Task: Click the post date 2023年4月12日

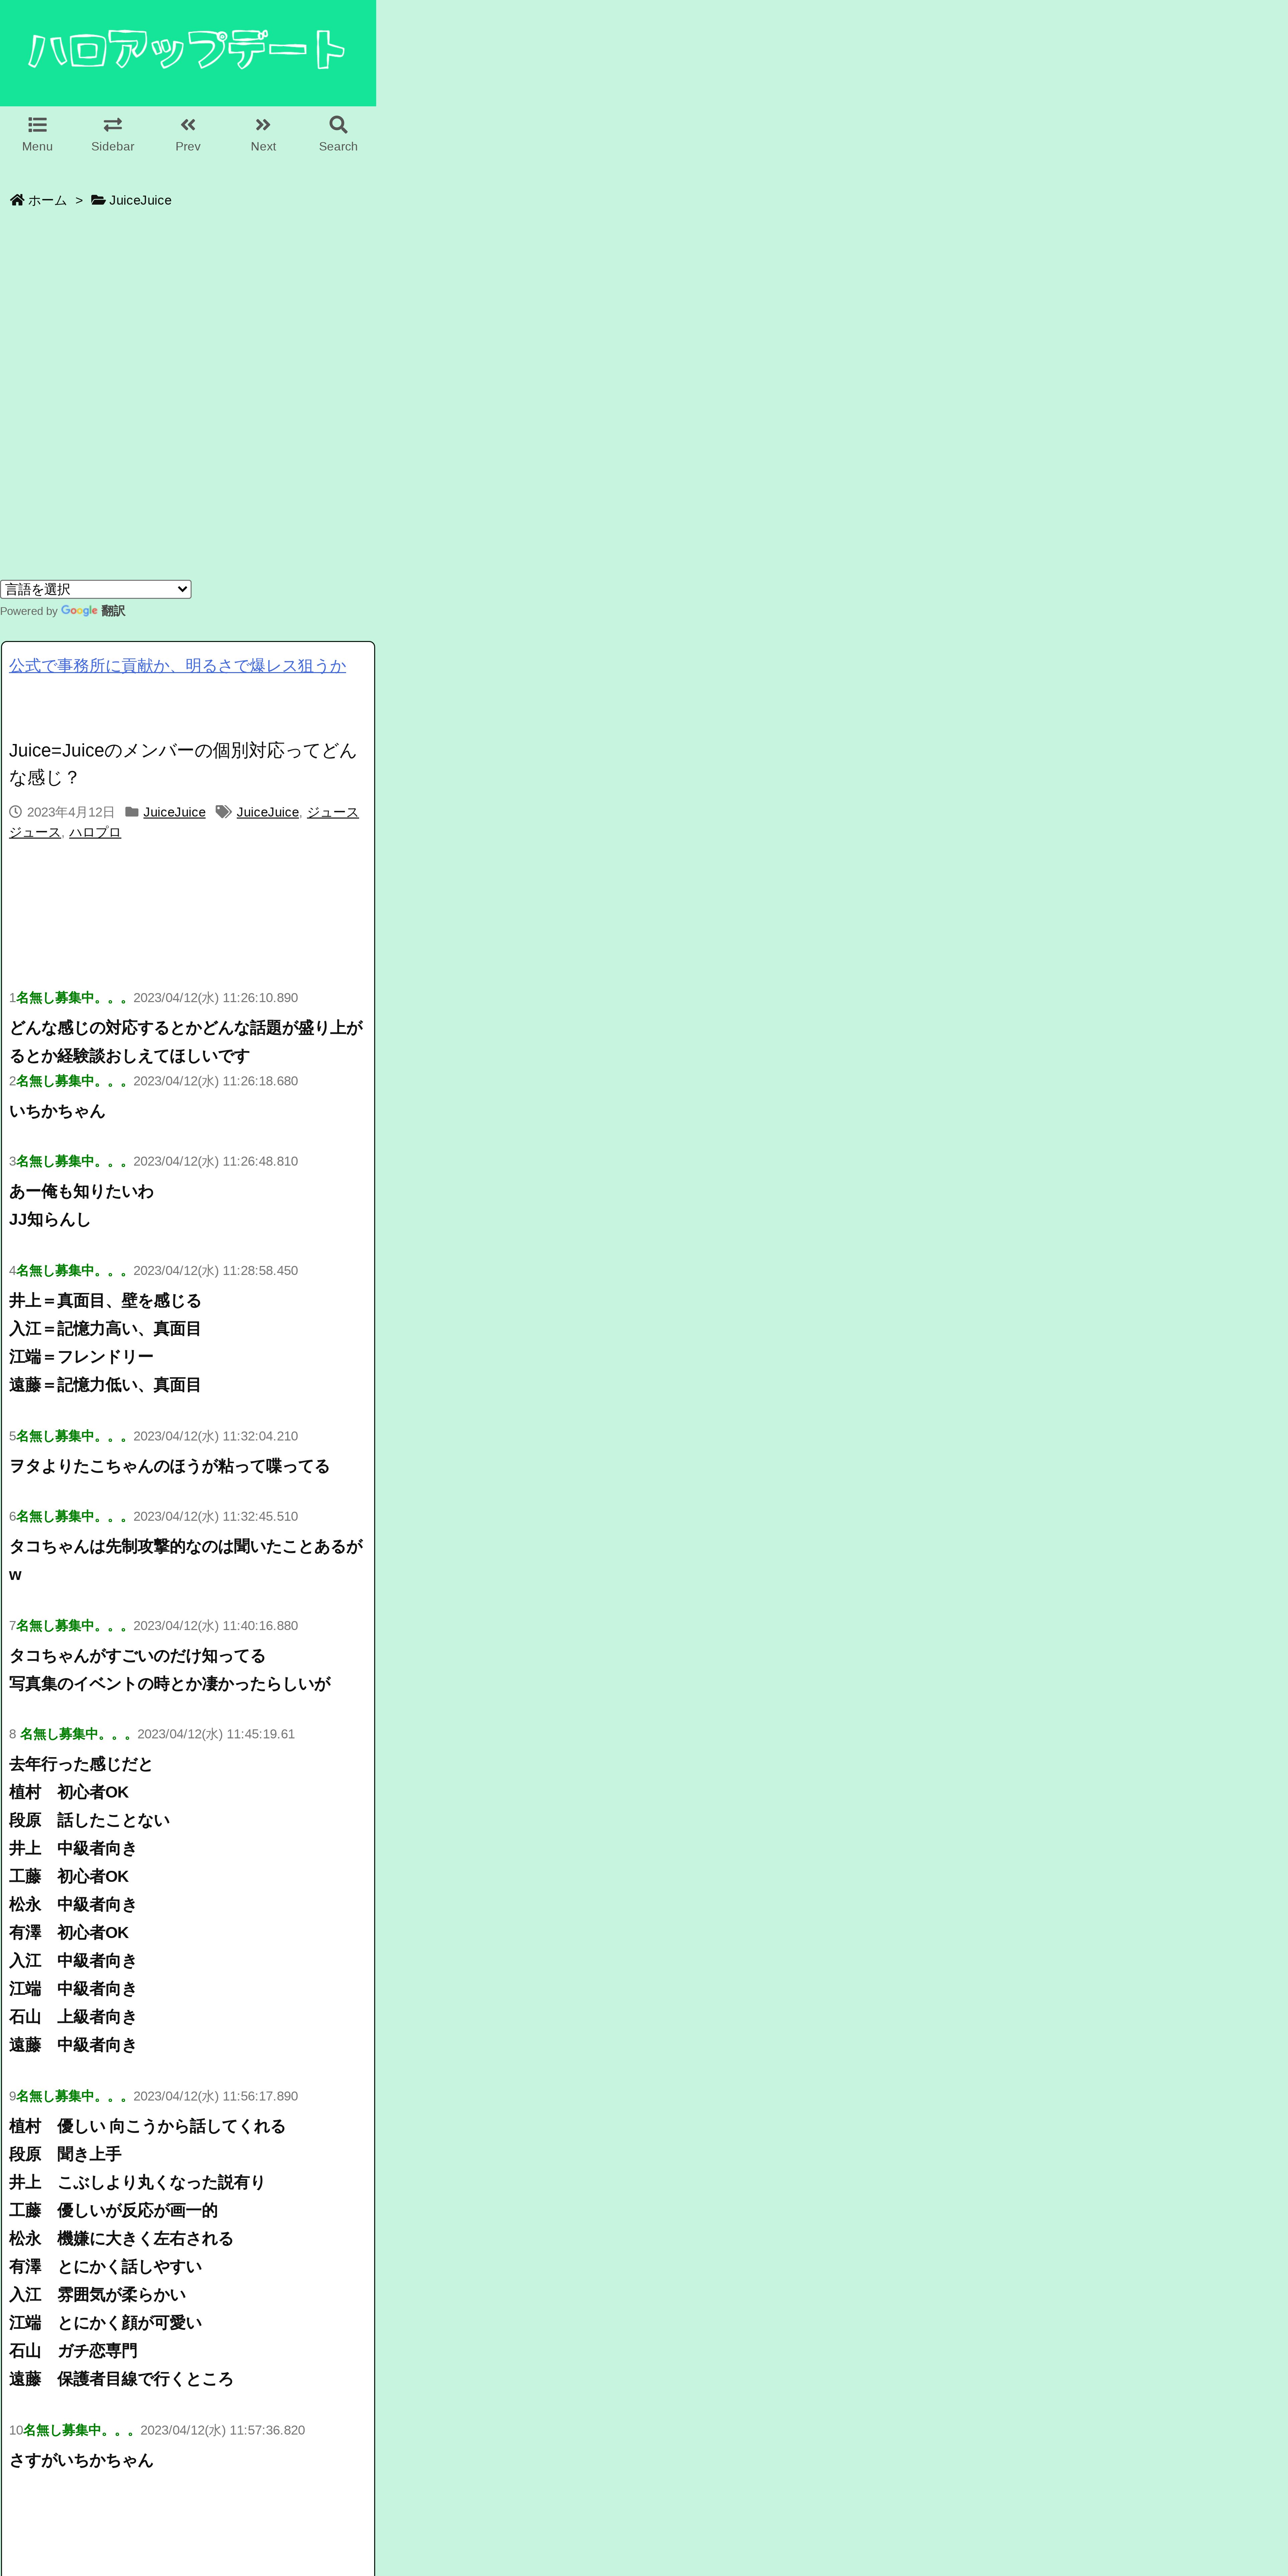Action: (71, 812)
